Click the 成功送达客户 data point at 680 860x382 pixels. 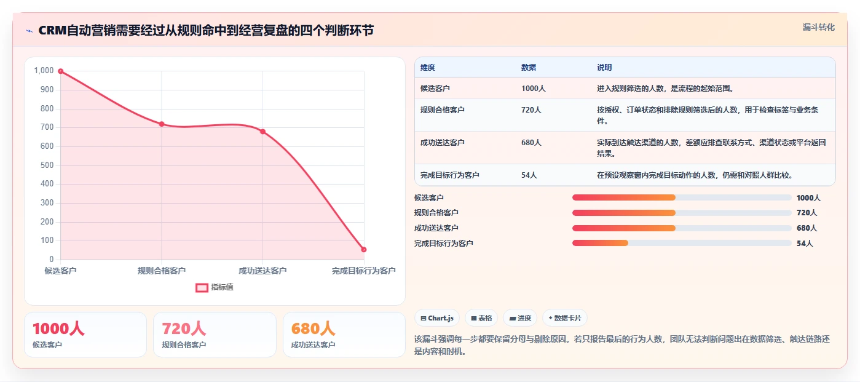[x=262, y=131]
